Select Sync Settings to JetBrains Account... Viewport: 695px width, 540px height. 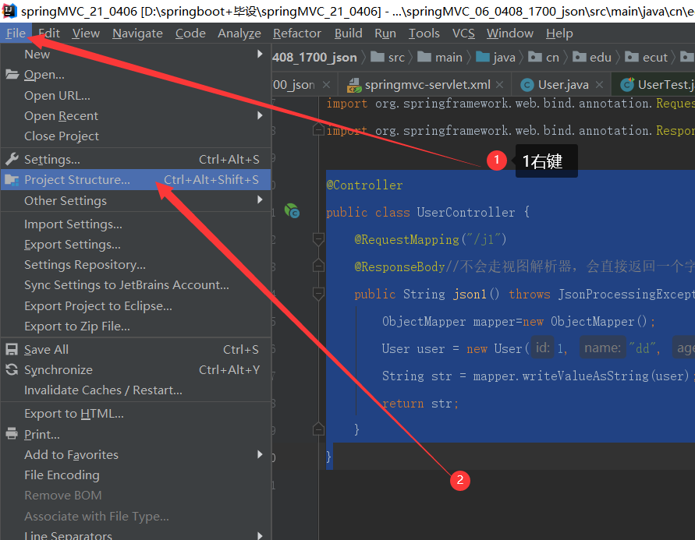coord(136,285)
